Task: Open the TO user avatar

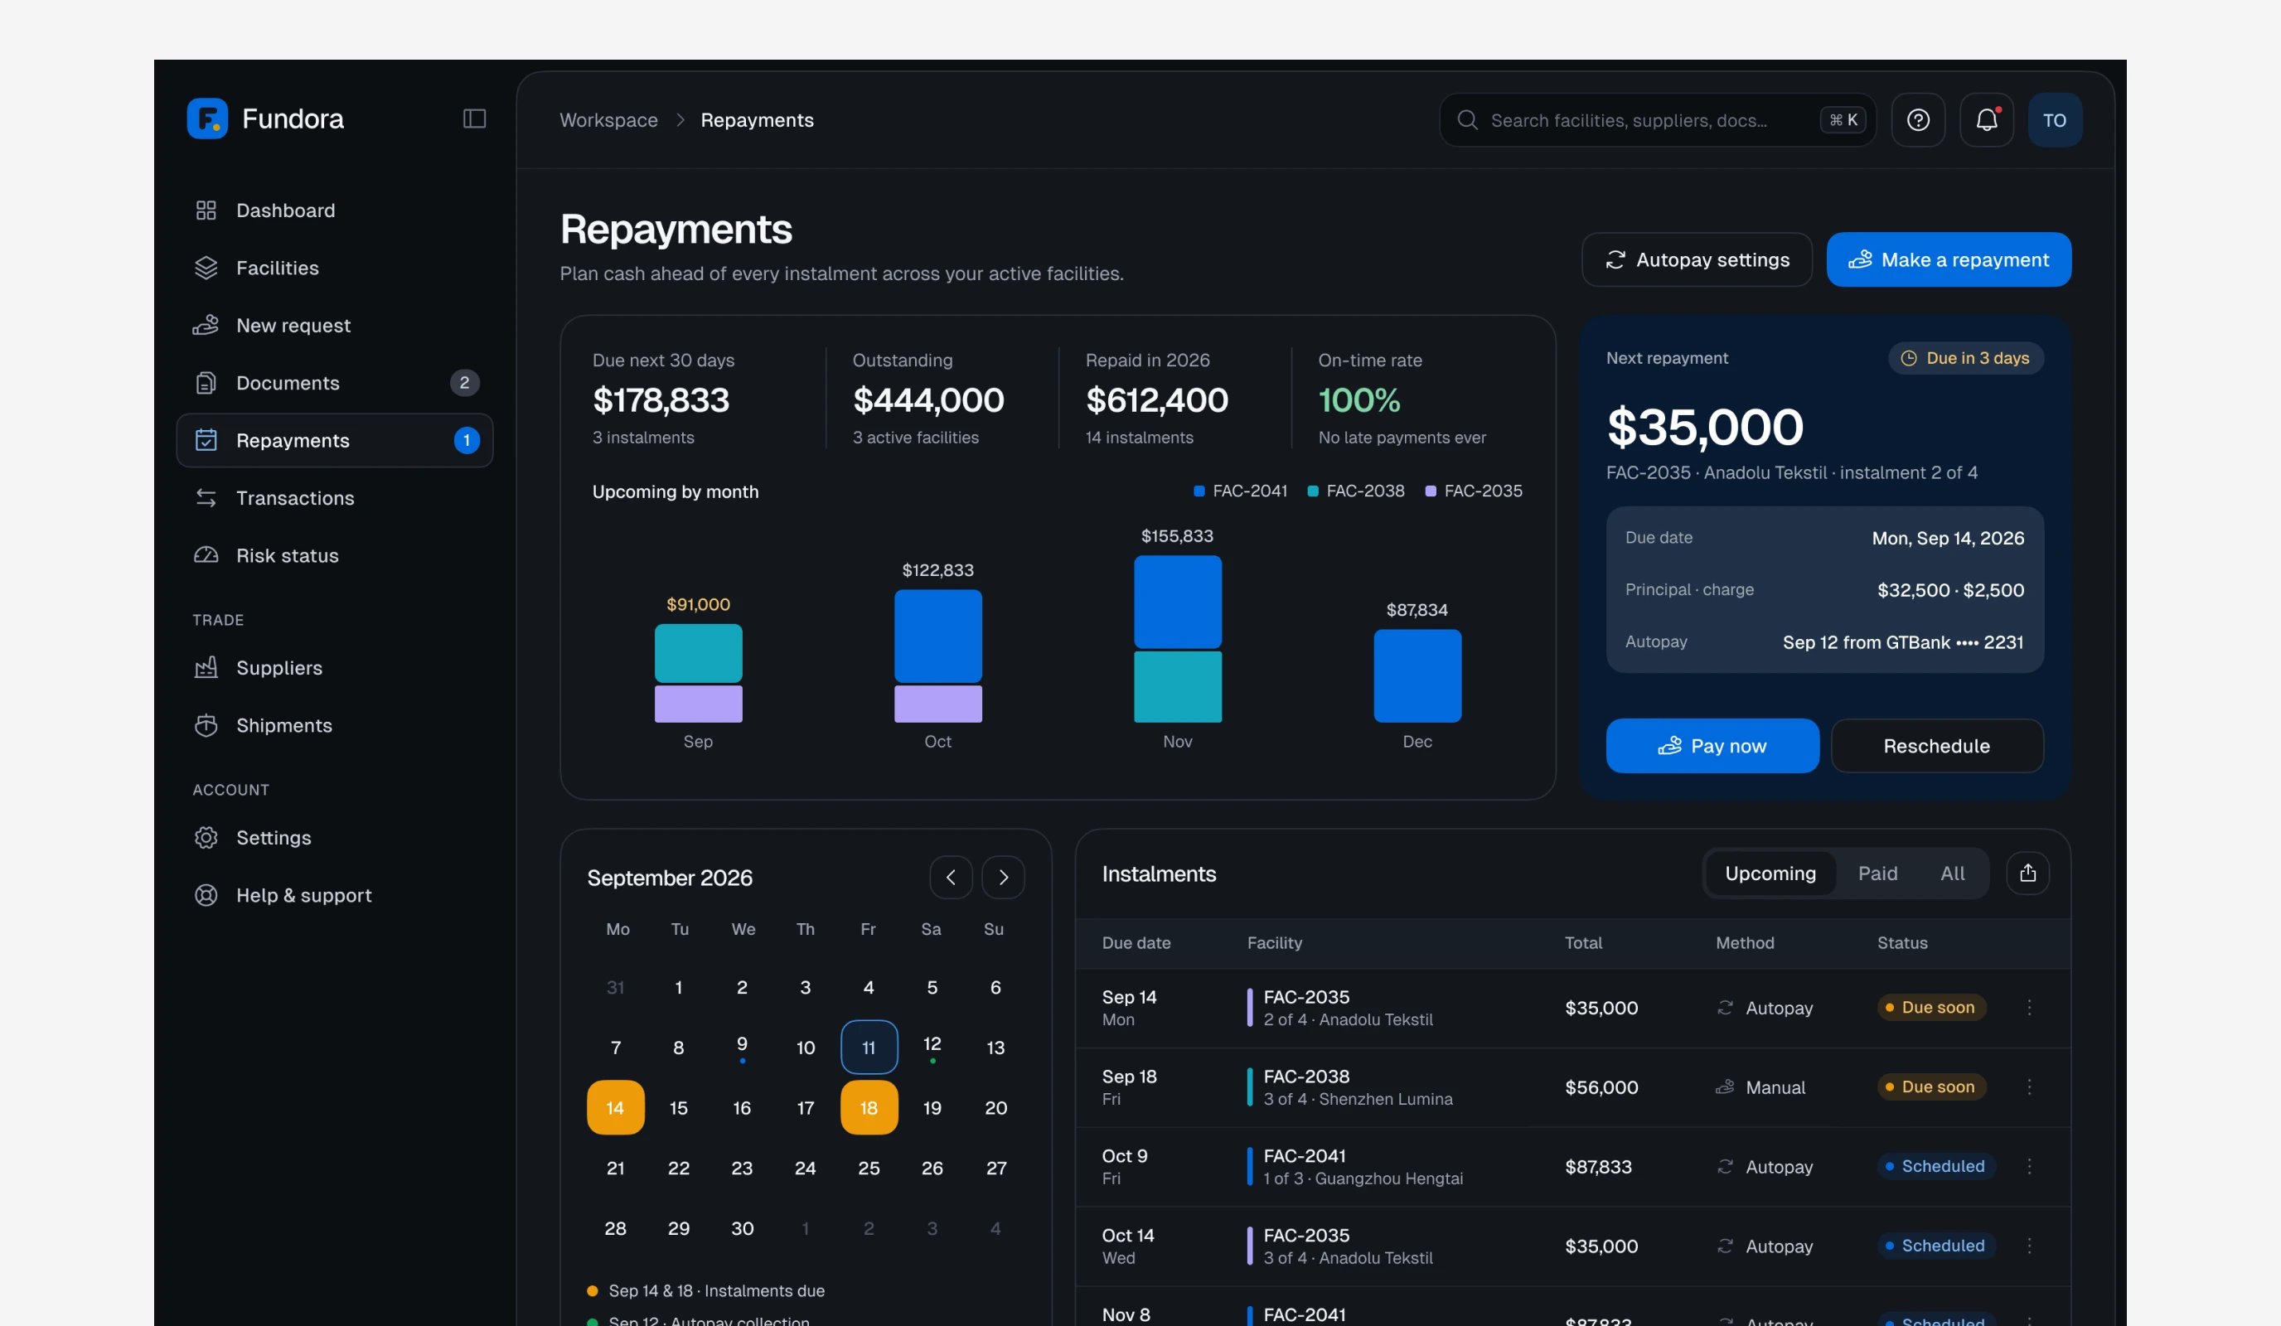Action: [2054, 119]
